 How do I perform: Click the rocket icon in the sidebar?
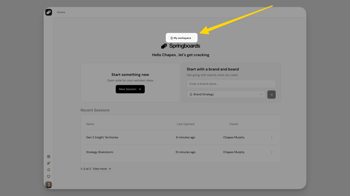[x=49, y=163]
